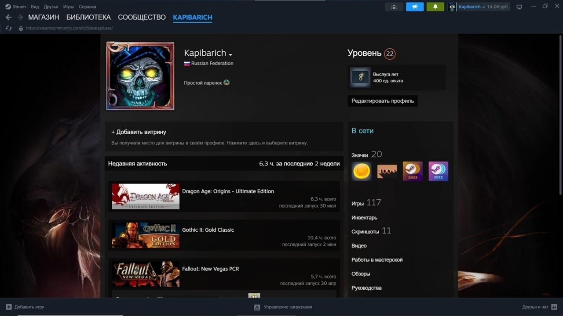563x316 pixels.
Task: Click the padlock icon beside the URL
Action: pos(21,28)
